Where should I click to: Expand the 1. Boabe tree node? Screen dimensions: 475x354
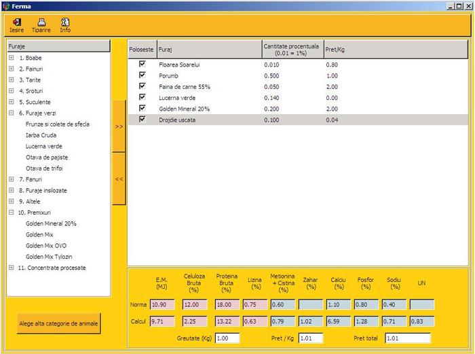point(12,58)
